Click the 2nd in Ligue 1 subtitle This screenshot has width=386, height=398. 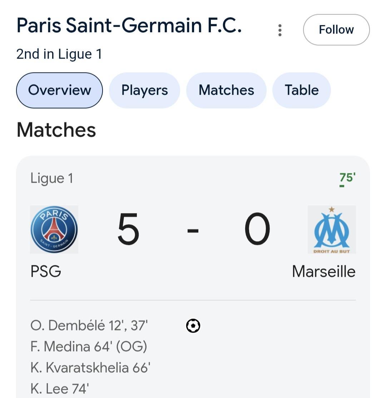click(x=59, y=54)
